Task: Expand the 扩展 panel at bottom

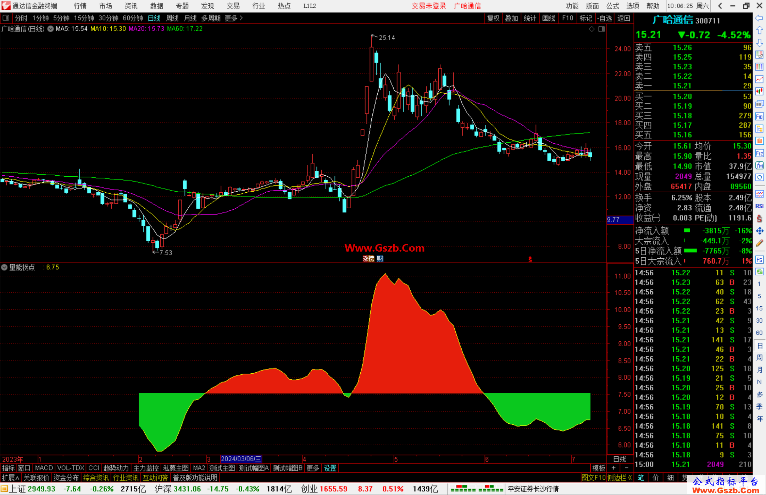Action: coord(11,478)
